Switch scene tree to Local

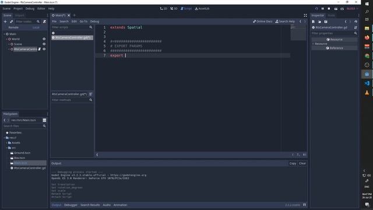click(x=36, y=27)
